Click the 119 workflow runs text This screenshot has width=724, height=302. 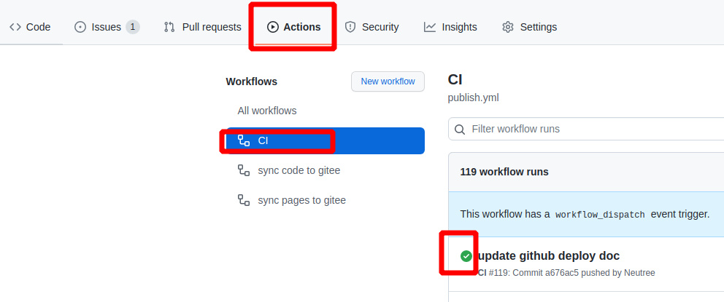click(504, 172)
